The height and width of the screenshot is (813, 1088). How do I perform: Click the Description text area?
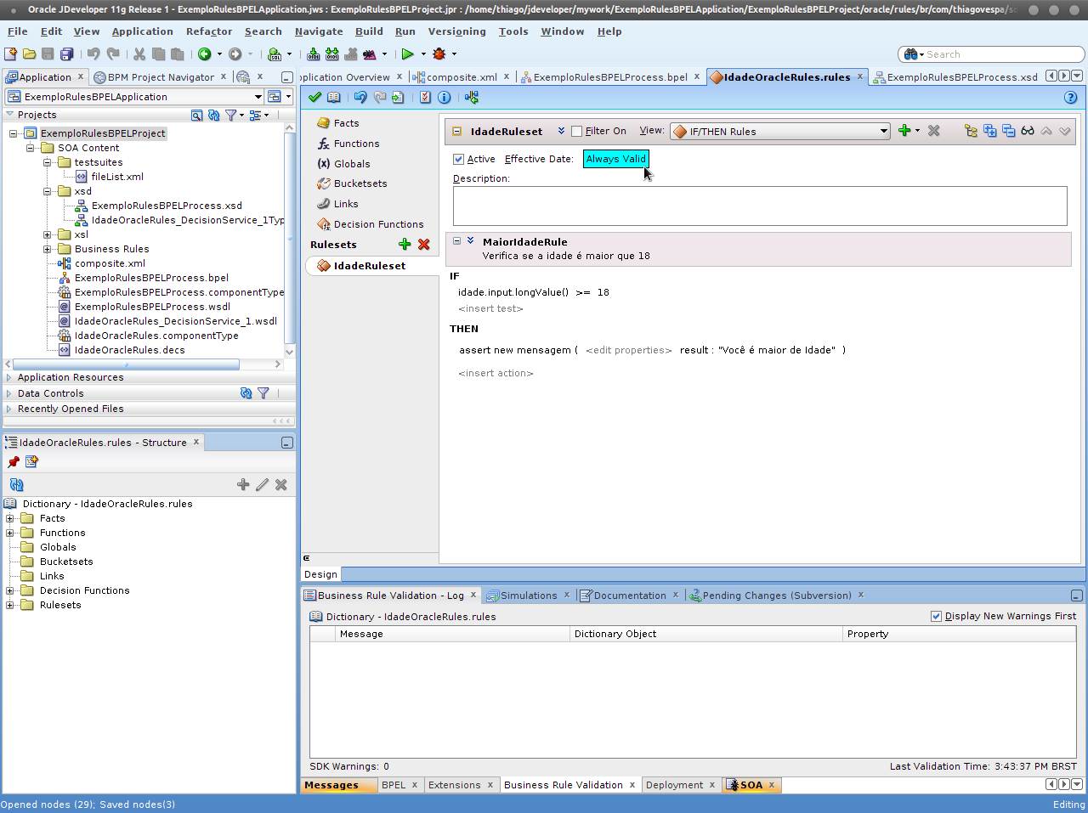pyautogui.click(x=760, y=206)
